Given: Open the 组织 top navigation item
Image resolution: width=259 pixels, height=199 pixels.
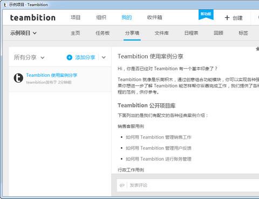Looking at the screenshot, I should tap(101, 17).
